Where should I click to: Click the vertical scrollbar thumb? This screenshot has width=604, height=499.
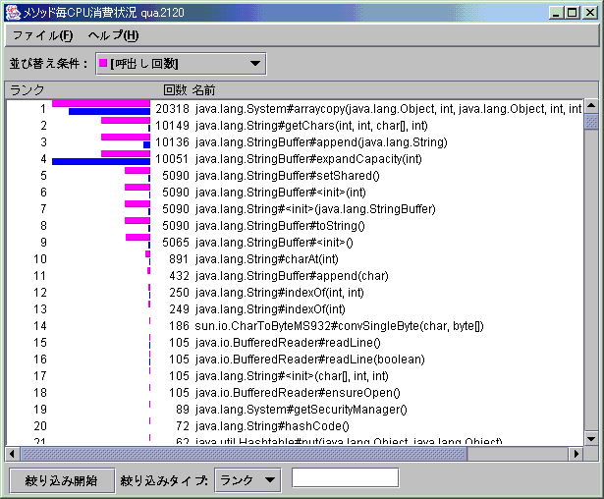pos(591,122)
